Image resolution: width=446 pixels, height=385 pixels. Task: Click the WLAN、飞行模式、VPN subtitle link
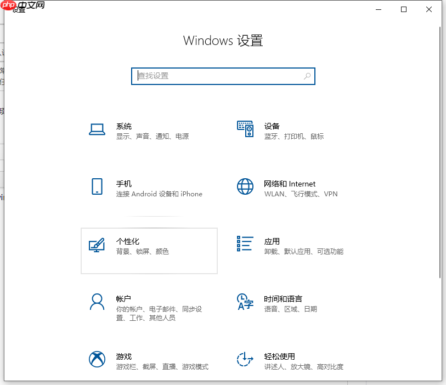point(301,194)
